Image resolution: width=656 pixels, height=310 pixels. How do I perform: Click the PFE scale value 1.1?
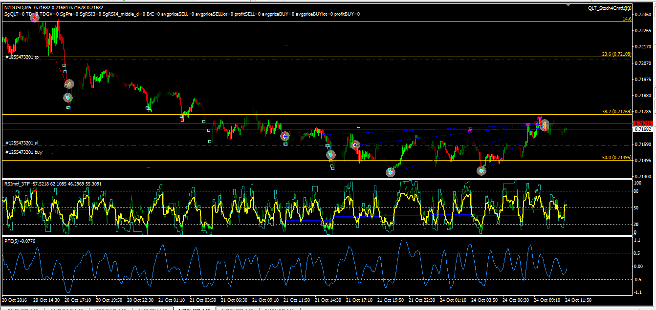[x=636, y=241]
